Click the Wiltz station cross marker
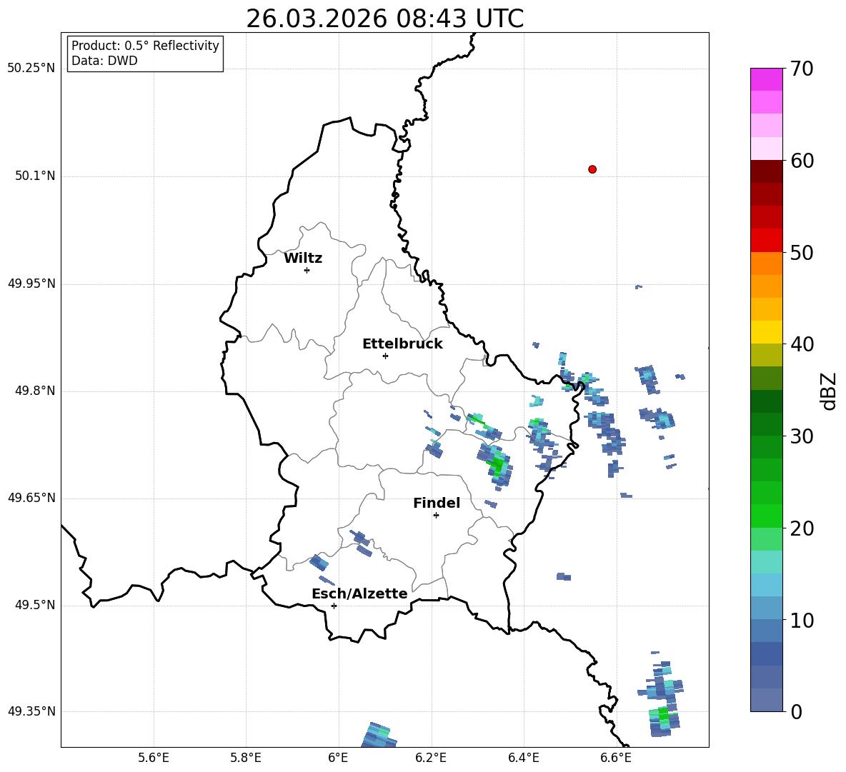The width and height of the screenshot is (846, 772). click(x=307, y=270)
